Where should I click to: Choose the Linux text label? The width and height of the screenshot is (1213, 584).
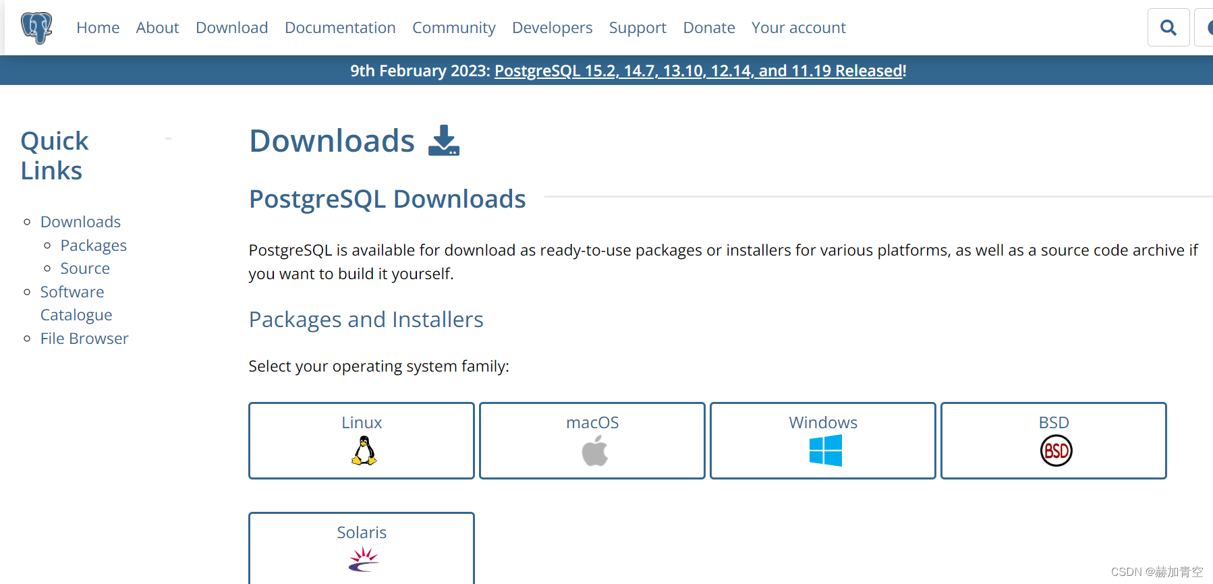[362, 423]
